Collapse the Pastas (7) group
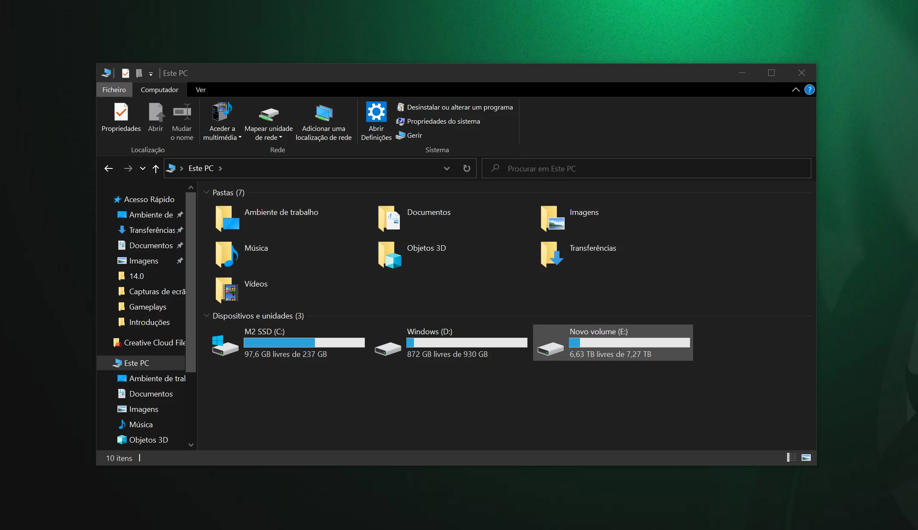Viewport: 918px width, 530px height. (x=207, y=192)
